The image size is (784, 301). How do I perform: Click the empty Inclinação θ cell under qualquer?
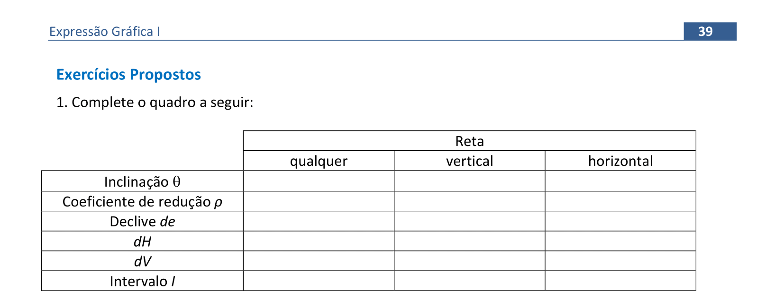coord(319,181)
